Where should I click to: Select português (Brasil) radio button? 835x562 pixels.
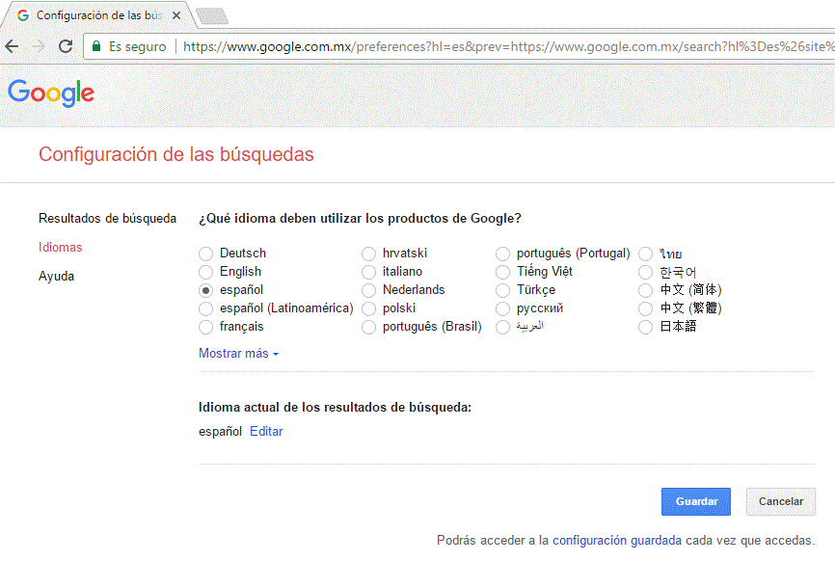click(368, 327)
